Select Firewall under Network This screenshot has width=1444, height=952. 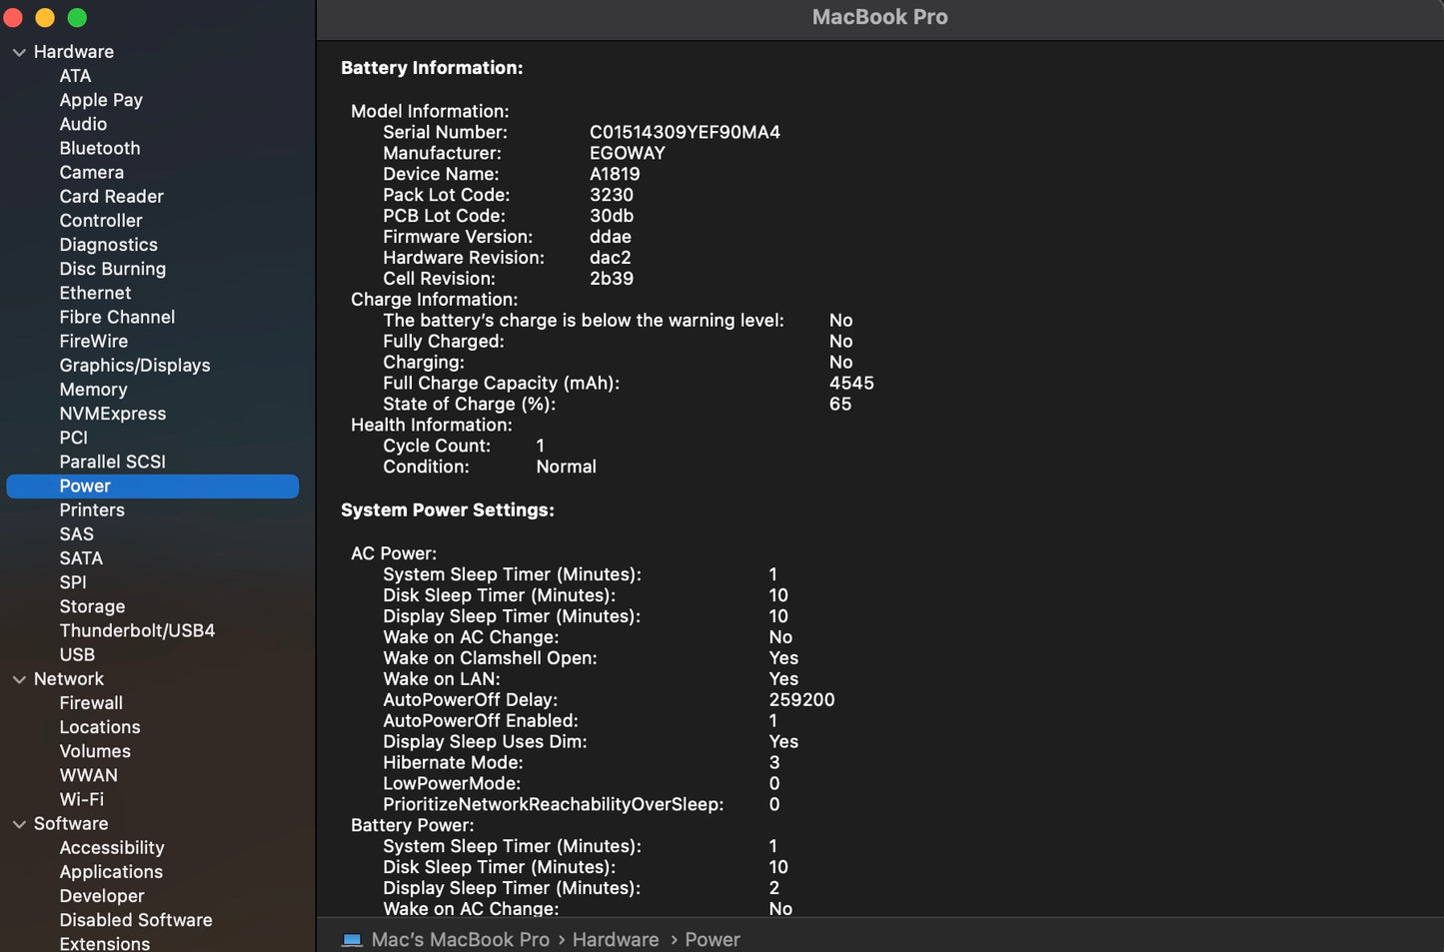[91, 703]
